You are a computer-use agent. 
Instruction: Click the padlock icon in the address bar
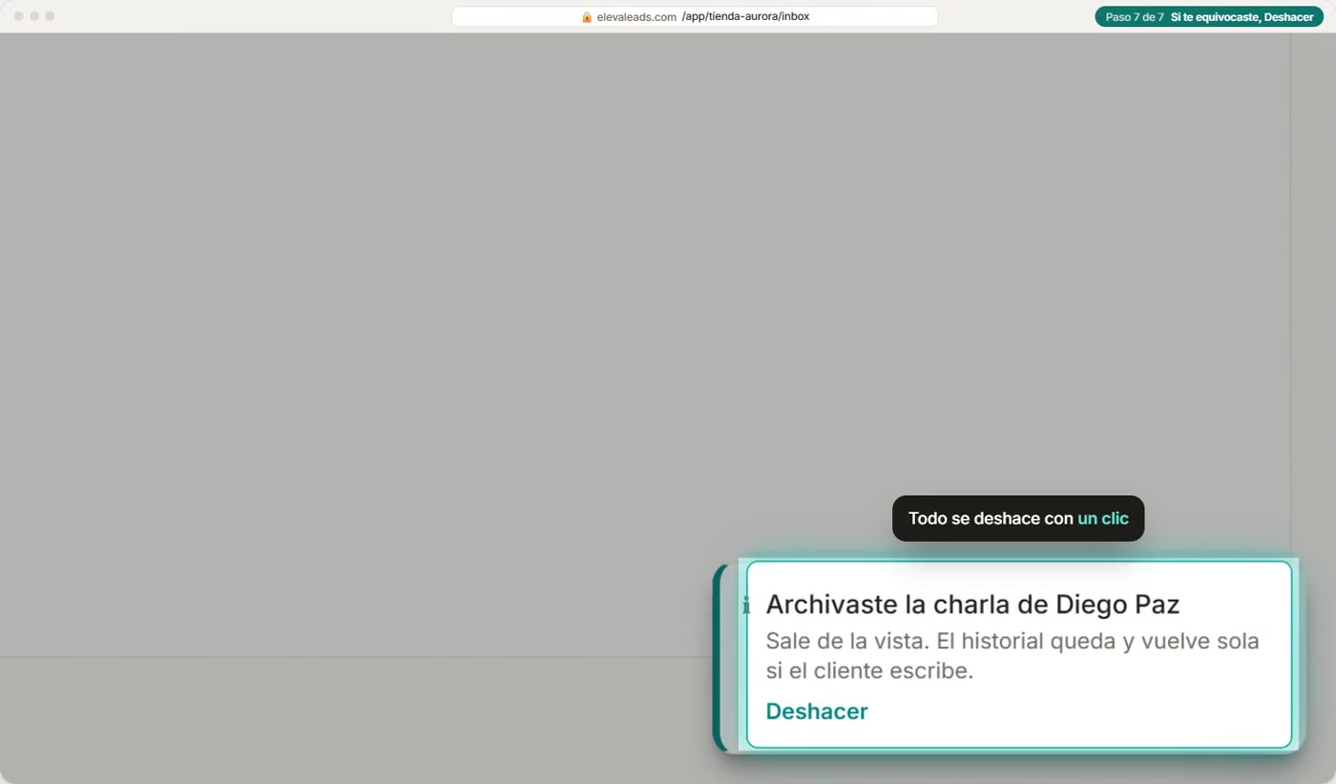pyautogui.click(x=587, y=17)
